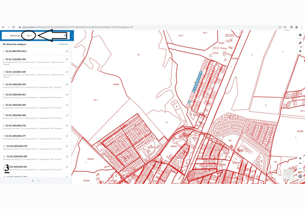Open the browser three-dot menu
The height and width of the screenshot is (209, 305).
(x=302, y=27)
